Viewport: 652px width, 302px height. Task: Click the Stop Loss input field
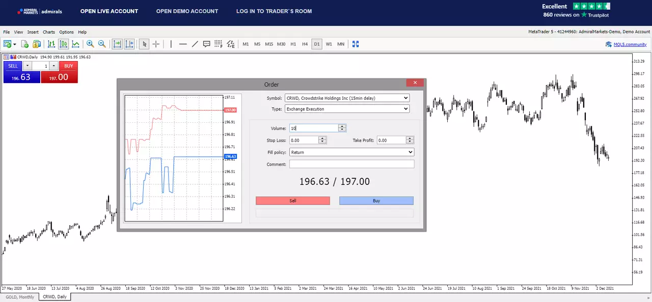[x=304, y=140]
